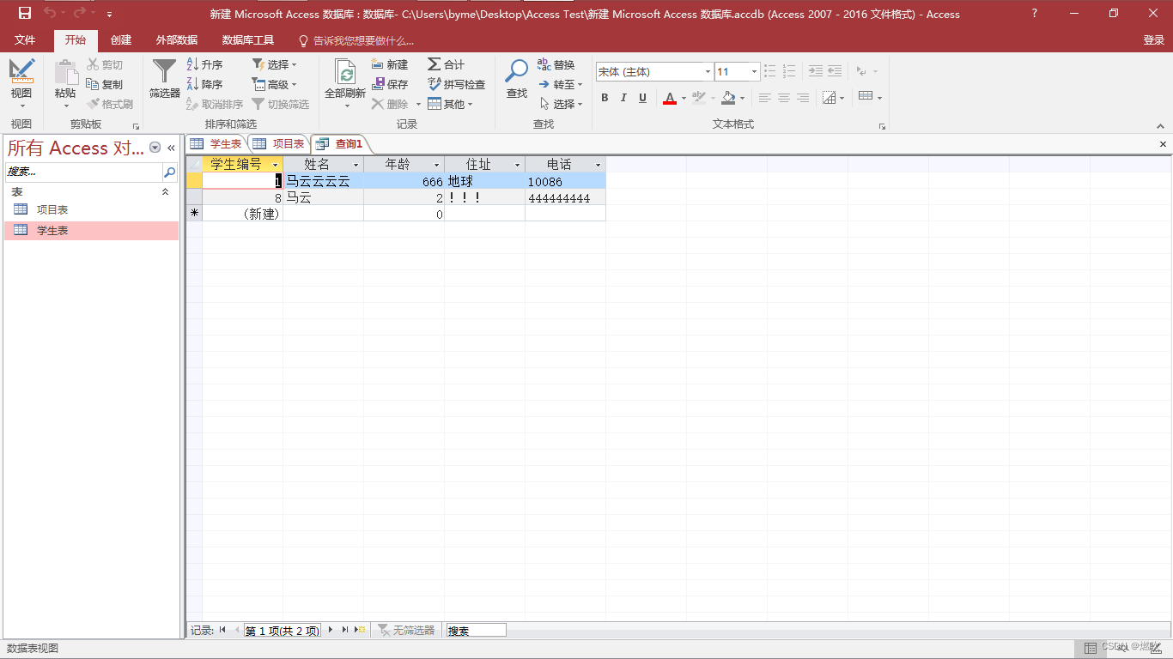
Task: Click the undo arrow in title bar
Action: 50,13
